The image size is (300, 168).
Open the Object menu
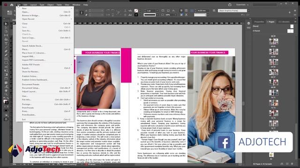point(51,5)
